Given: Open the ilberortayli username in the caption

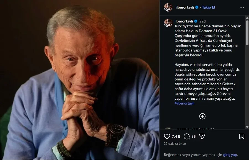Looking at the screenshot, I should [x=184, y=21].
